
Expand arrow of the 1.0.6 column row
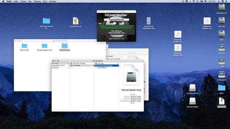point(69,63)
